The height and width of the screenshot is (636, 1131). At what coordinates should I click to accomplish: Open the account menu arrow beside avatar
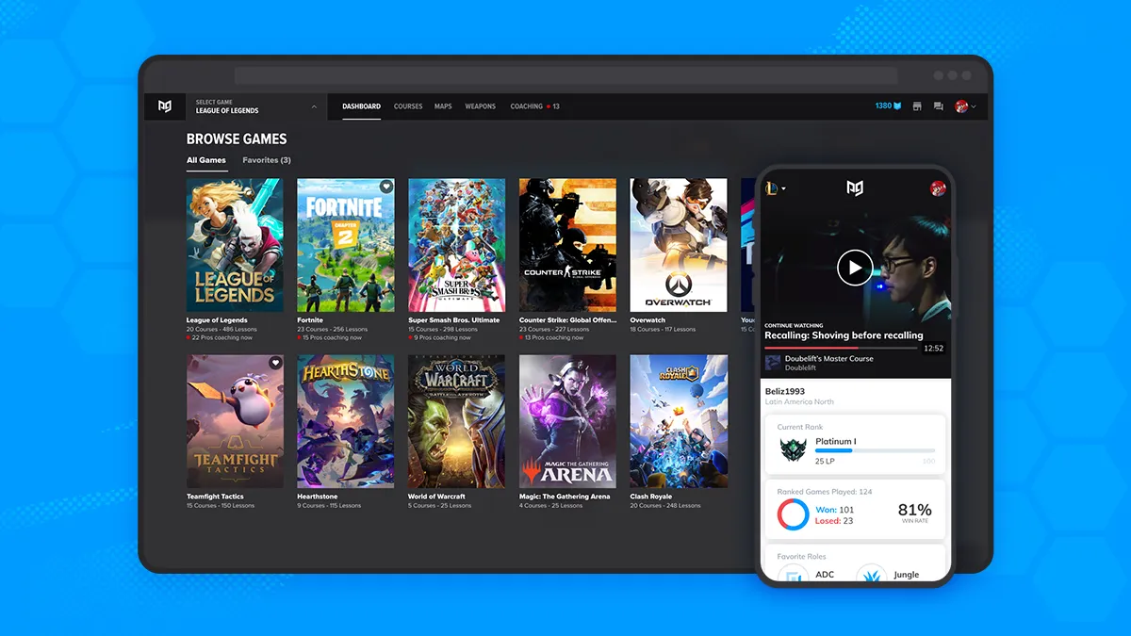974,107
